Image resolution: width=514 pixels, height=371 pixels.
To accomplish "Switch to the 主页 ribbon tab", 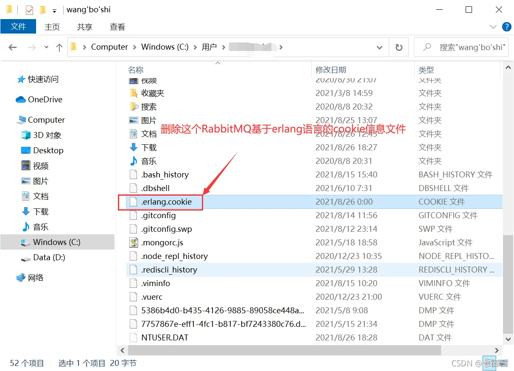I will tap(52, 27).
